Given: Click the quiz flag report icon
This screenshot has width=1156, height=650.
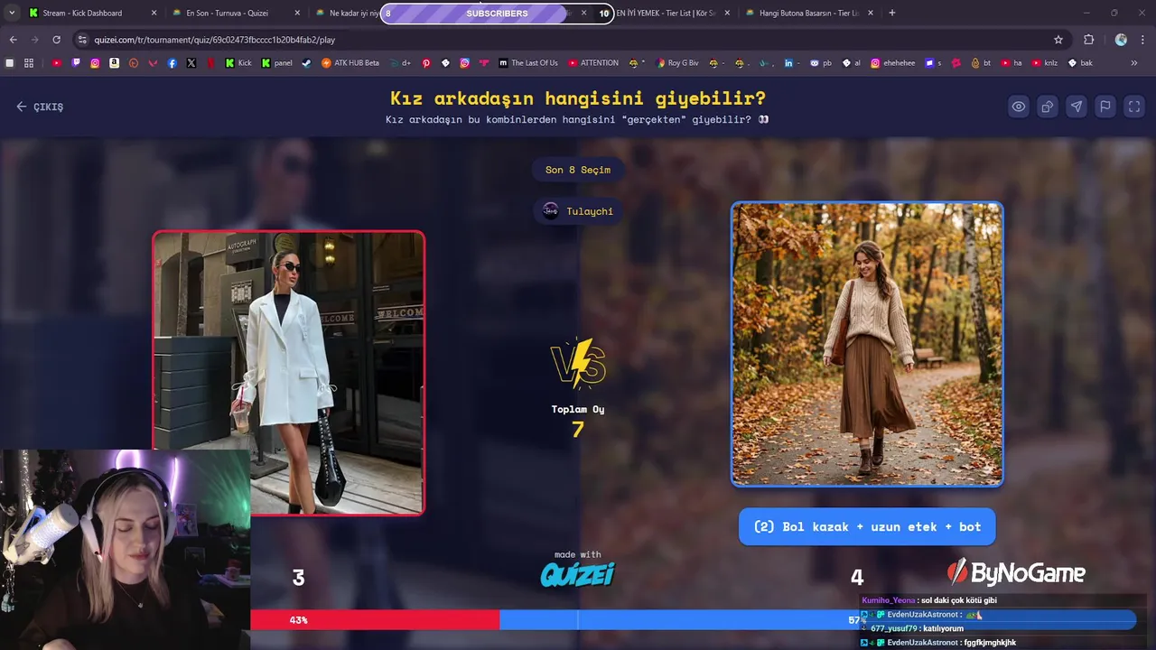Looking at the screenshot, I should 1105,107.
